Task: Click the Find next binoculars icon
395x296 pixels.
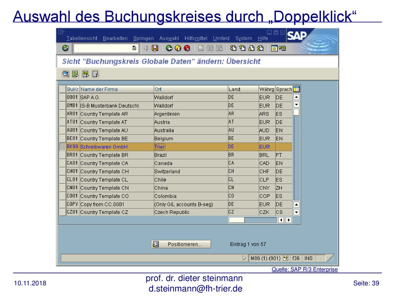Action: [x=219, y=48]
